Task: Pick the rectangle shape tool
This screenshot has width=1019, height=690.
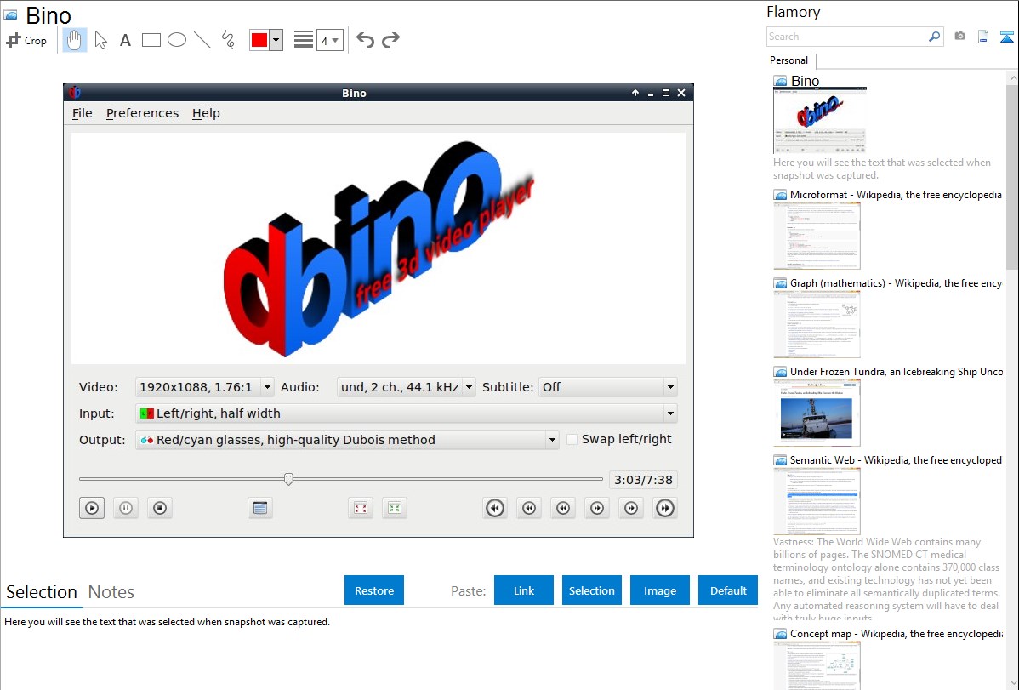Action: 151,40
